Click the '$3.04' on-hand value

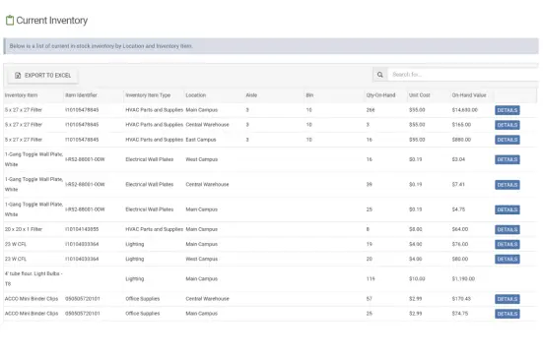click(x=458, y=159)
